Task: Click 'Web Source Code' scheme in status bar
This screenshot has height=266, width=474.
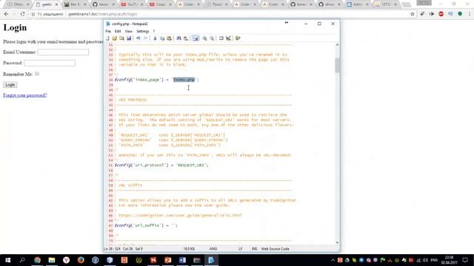Action: coord(275,249)
